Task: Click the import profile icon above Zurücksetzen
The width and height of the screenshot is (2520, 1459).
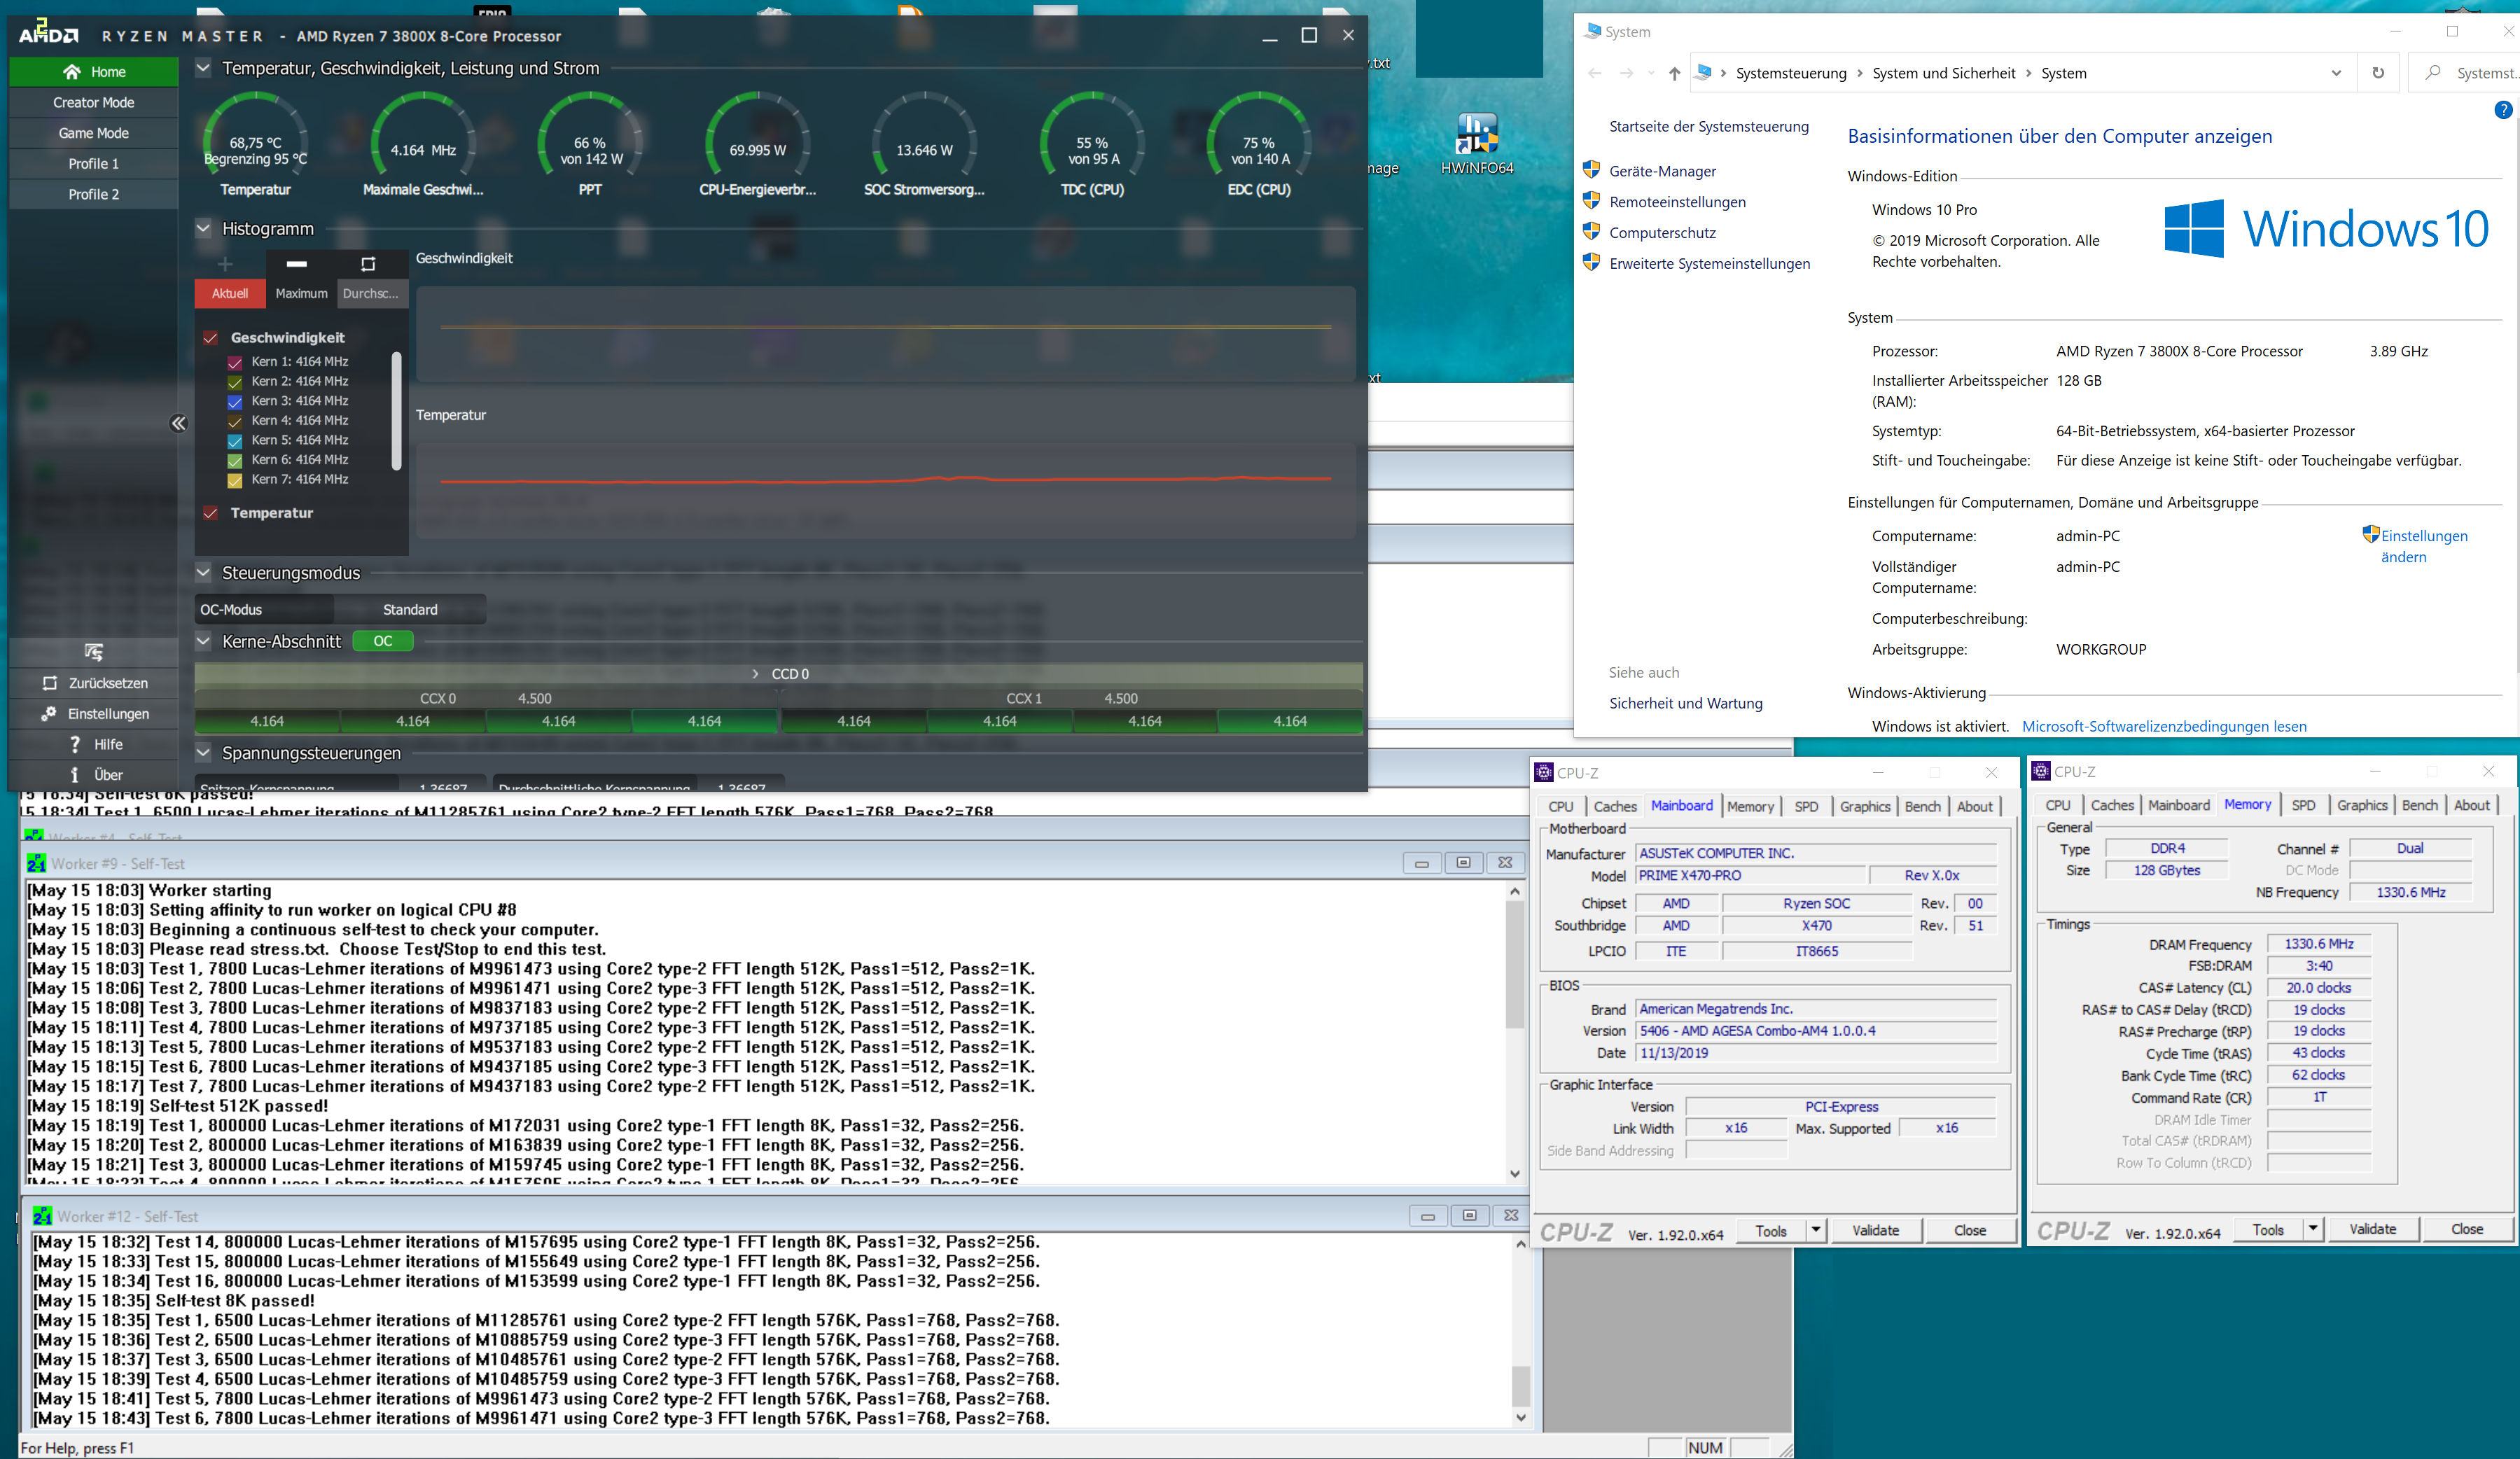Action: 94,652
